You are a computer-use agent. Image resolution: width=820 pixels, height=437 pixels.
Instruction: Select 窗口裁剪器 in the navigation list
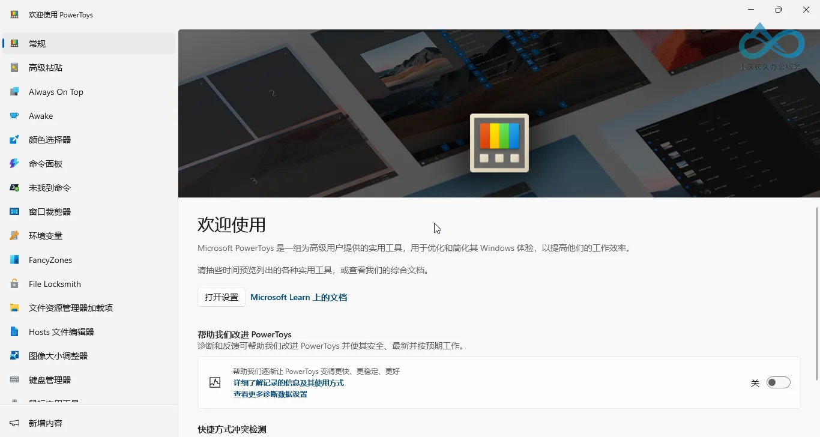click(89, 212)
